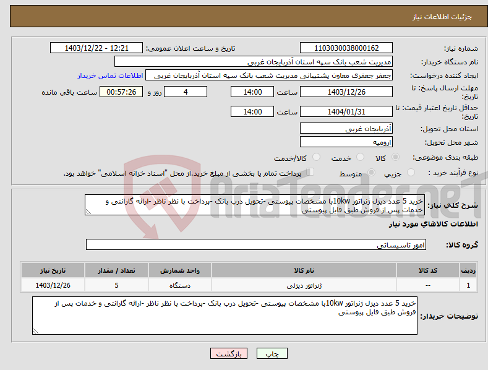This screenshot has width=488, height=370.
Task: Click the resize grip of the description textarea
Action: [88, 212]
